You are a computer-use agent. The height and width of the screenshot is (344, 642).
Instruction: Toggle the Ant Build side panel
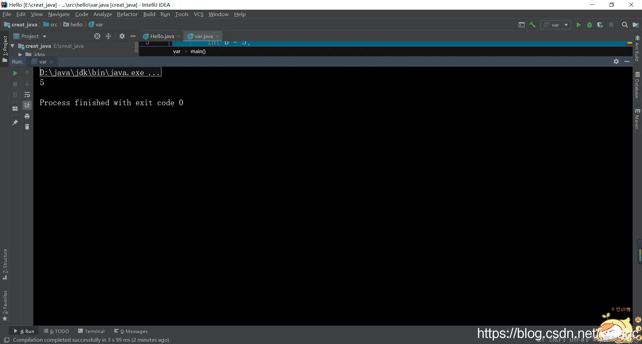coord(637,48)
